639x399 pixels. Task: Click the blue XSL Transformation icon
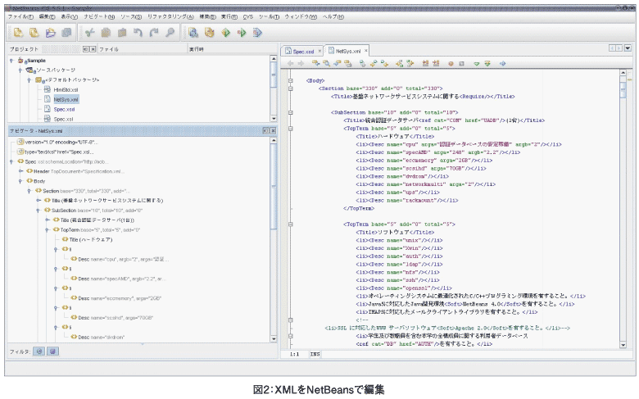[x=503, y=64]
